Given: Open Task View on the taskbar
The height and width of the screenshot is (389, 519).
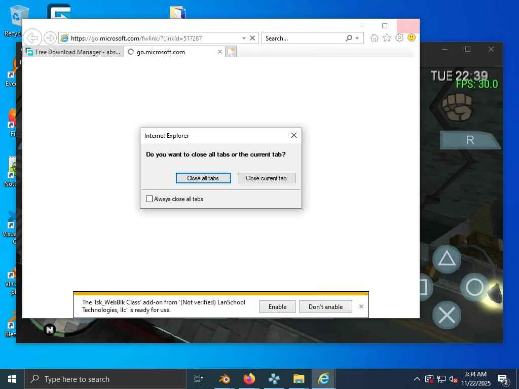Looking at the screenshot, I should [199, 379].
